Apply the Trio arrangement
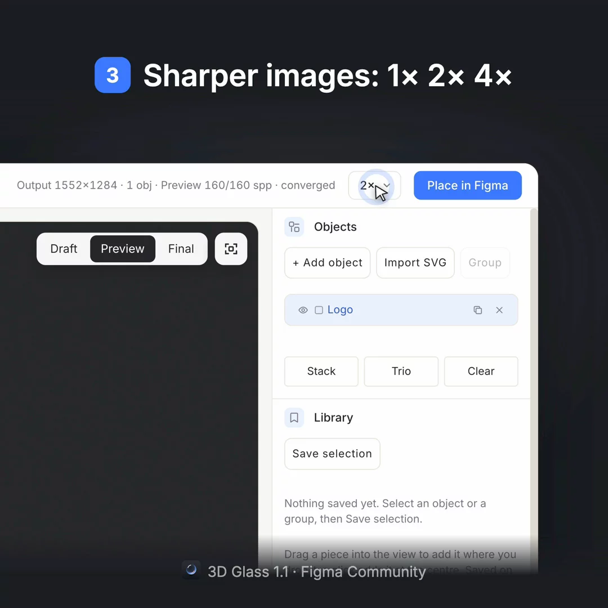 tap(401, 371)
